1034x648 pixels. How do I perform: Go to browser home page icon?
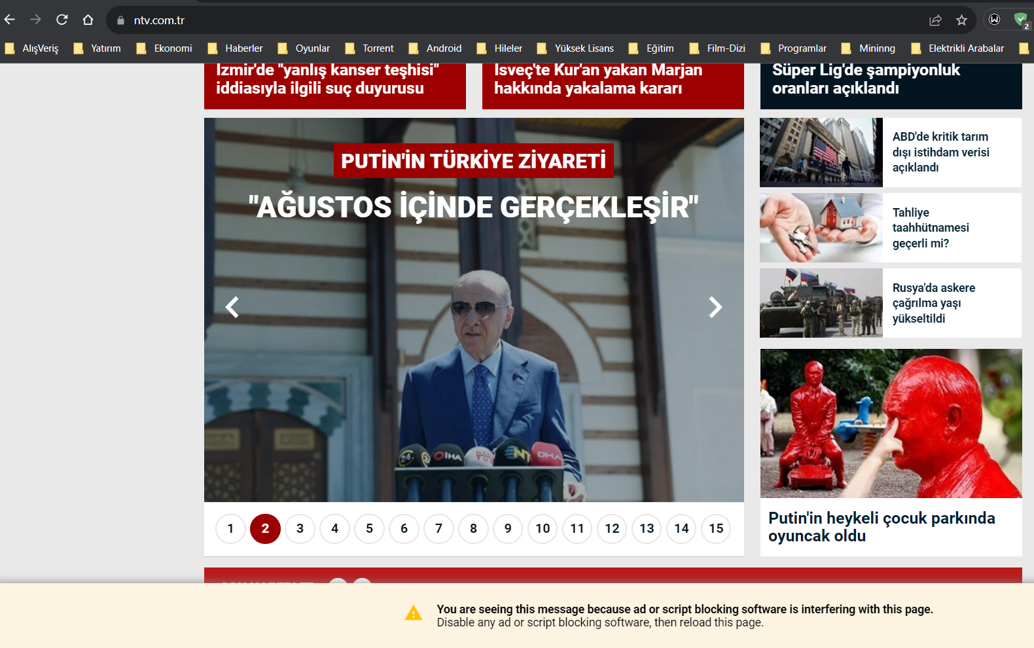pos(88,20)
